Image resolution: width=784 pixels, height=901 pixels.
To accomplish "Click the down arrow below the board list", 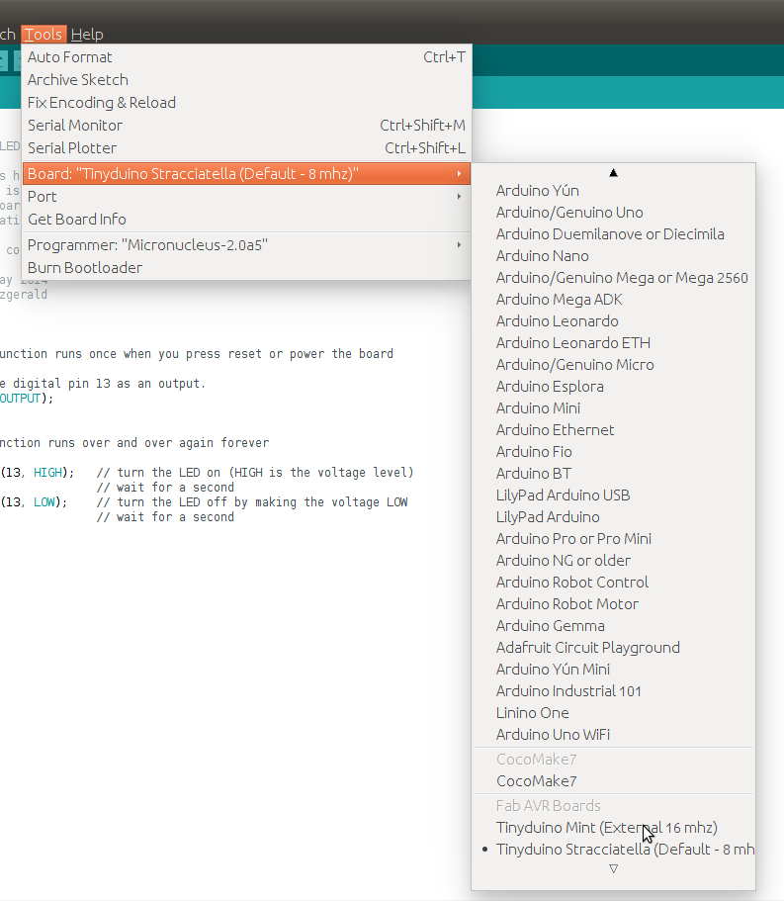I will (613, 868).
